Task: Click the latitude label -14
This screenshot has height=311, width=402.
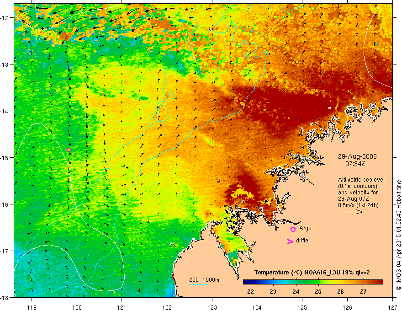Action: click(5, 111)
